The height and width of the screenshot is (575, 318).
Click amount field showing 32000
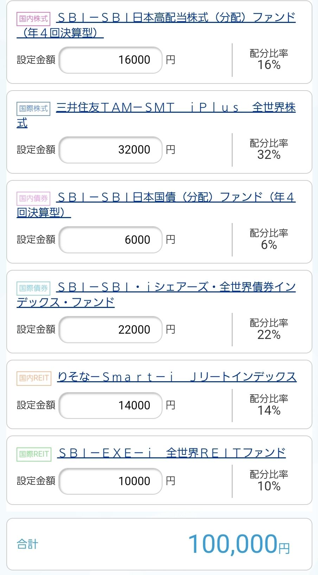pyautogui.click(x=110, y=150)
